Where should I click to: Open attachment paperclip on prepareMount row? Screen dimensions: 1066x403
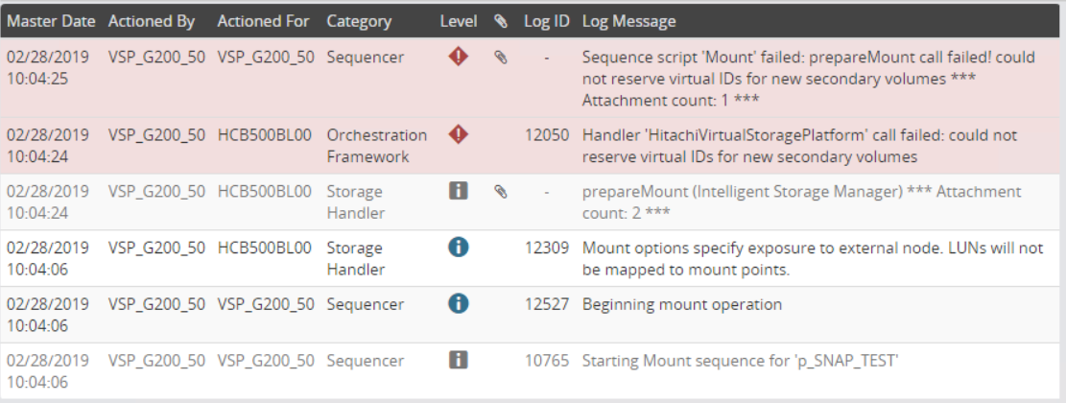500,192
